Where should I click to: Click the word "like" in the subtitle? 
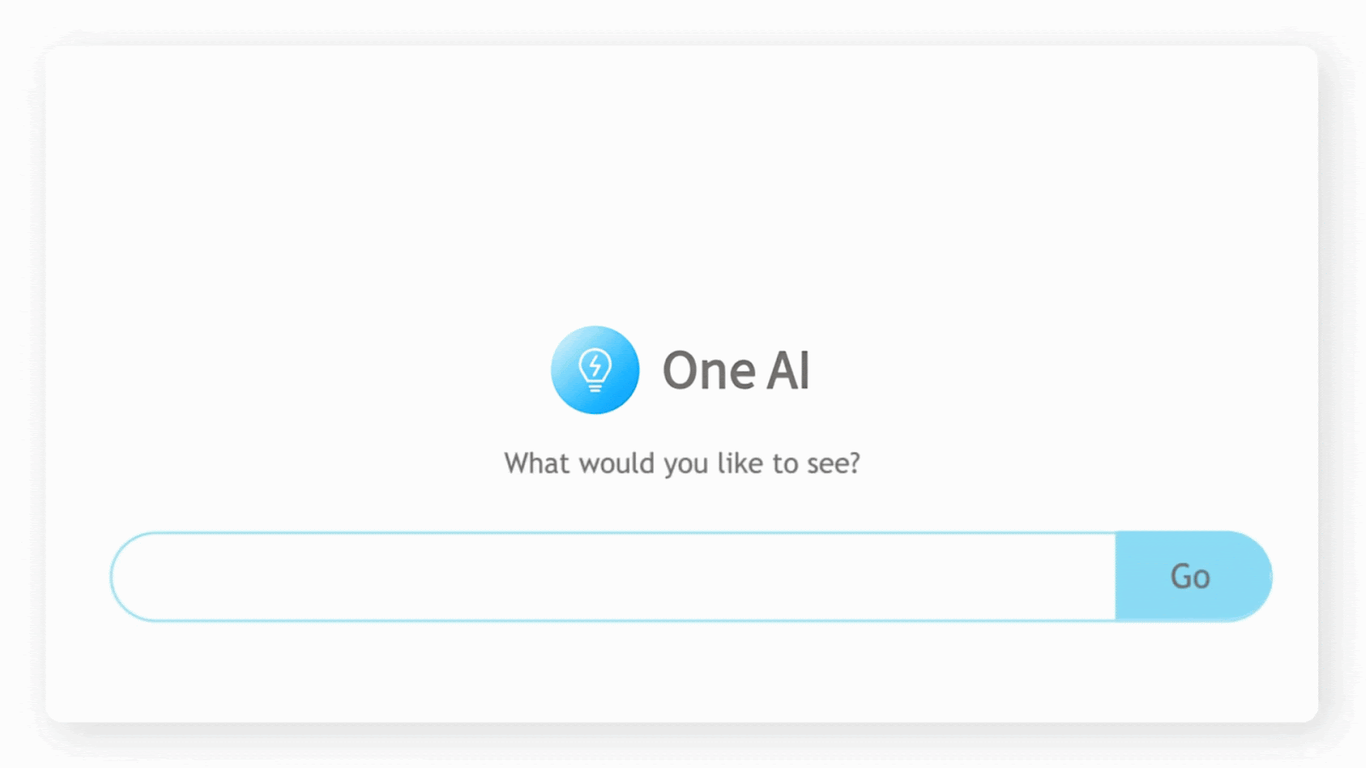point(739,463)
